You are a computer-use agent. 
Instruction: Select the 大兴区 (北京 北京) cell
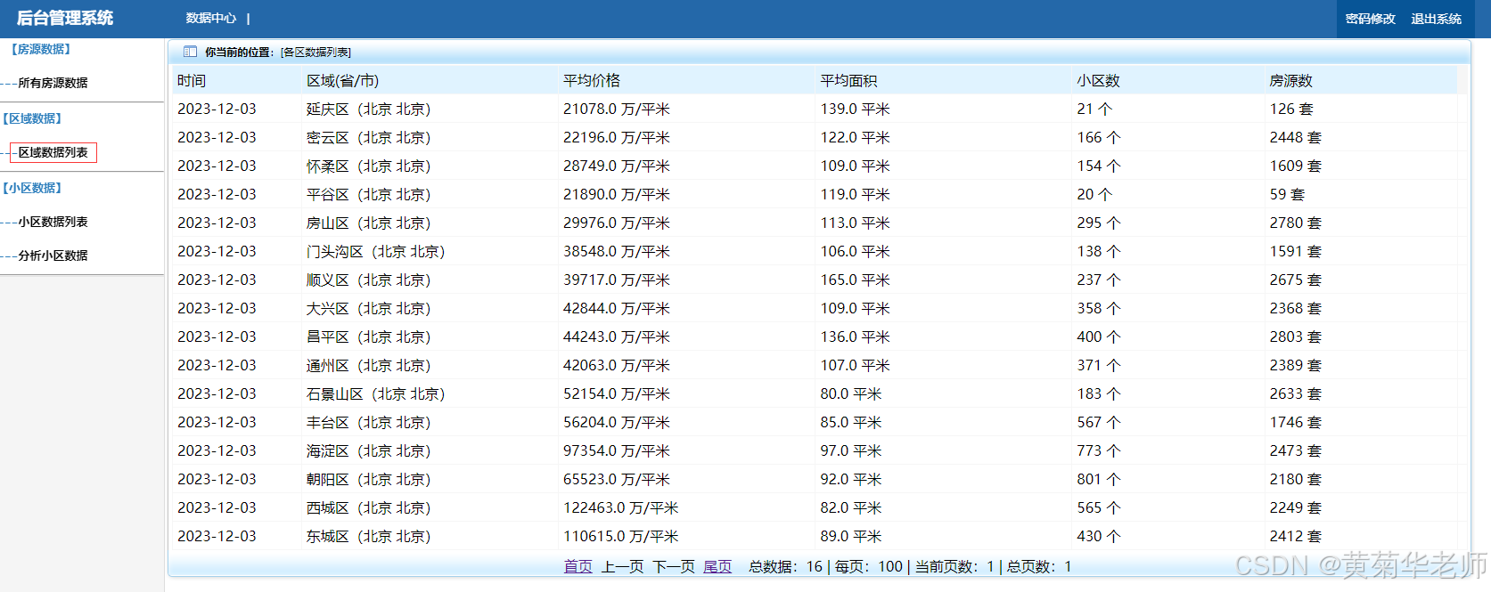(368, 309)
